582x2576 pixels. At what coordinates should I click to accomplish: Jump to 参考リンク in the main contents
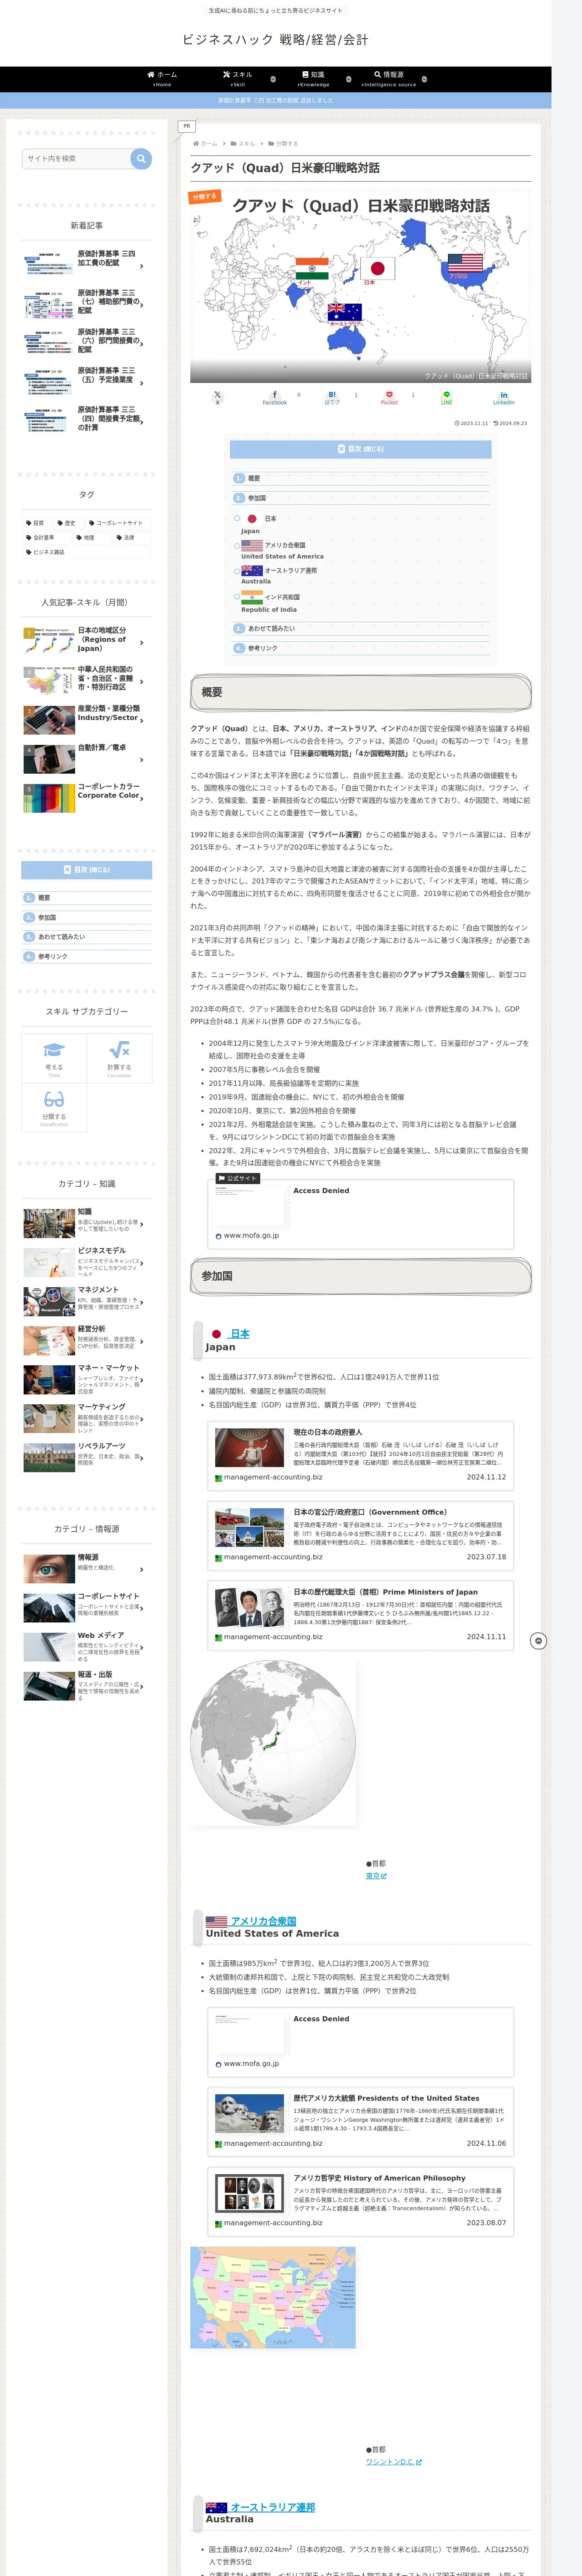263,648
